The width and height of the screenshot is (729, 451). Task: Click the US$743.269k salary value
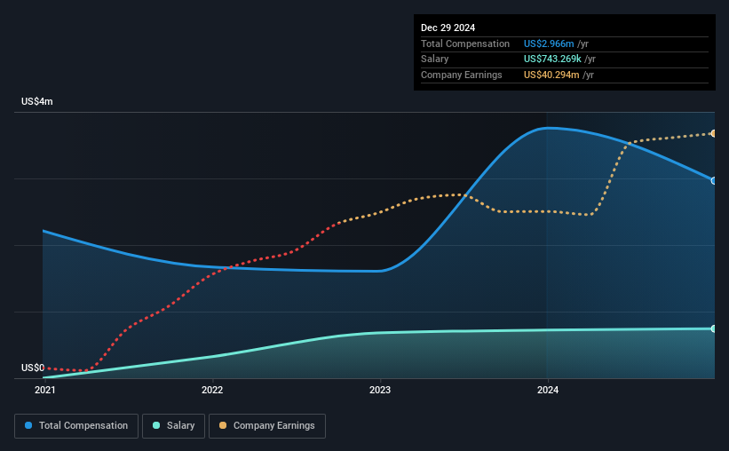[x=552, y=59]
